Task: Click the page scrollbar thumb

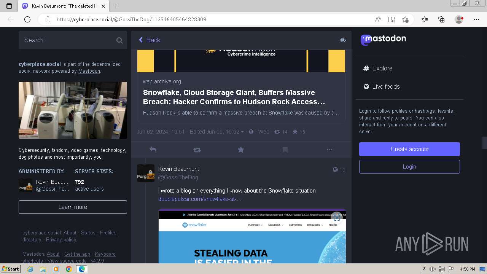Action: coord(484,143)
